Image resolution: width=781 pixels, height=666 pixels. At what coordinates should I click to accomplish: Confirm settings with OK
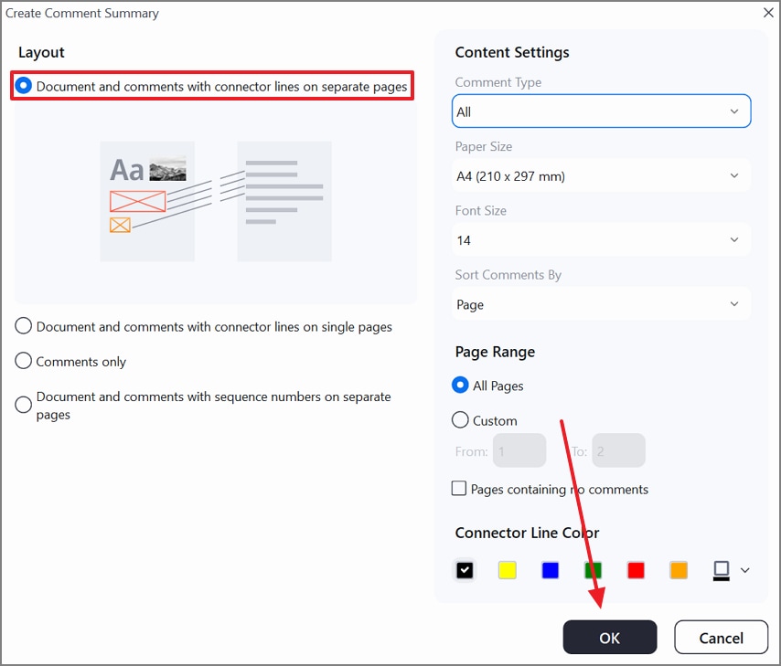pos(609,637)
